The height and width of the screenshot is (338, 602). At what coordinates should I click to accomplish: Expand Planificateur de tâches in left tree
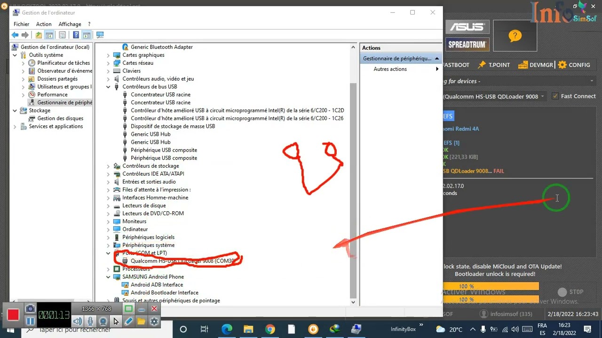point(23,63)
